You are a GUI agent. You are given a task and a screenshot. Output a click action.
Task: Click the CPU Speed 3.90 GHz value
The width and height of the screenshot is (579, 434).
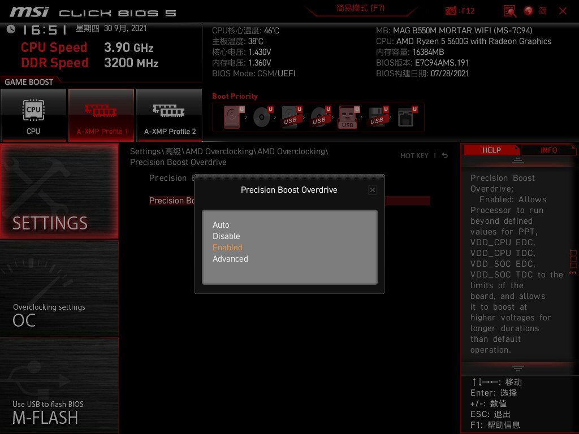click(128, 47)
